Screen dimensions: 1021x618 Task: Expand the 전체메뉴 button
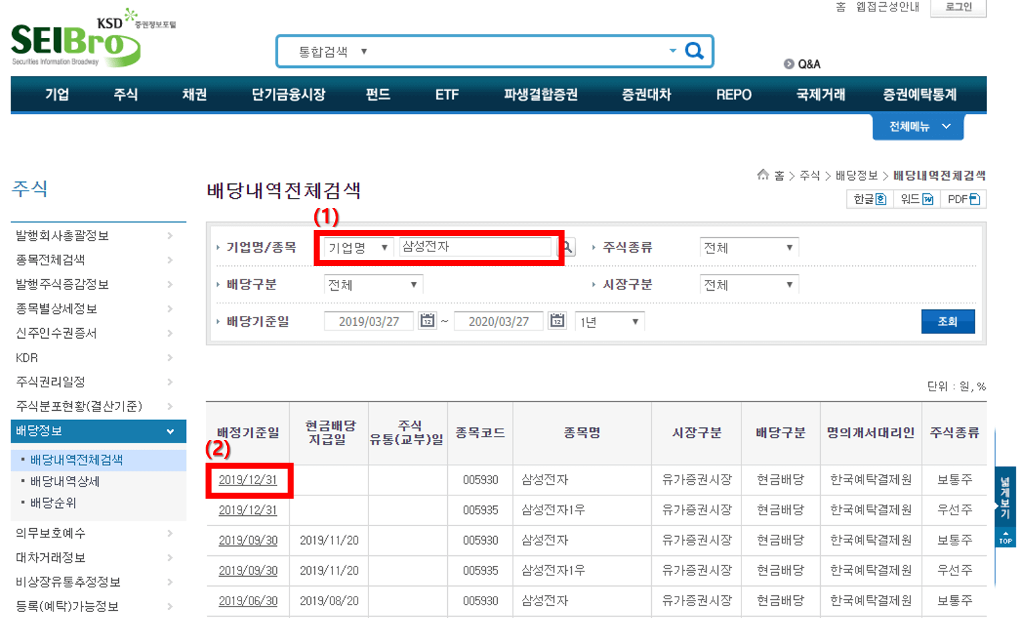click(x=918, y=127)
